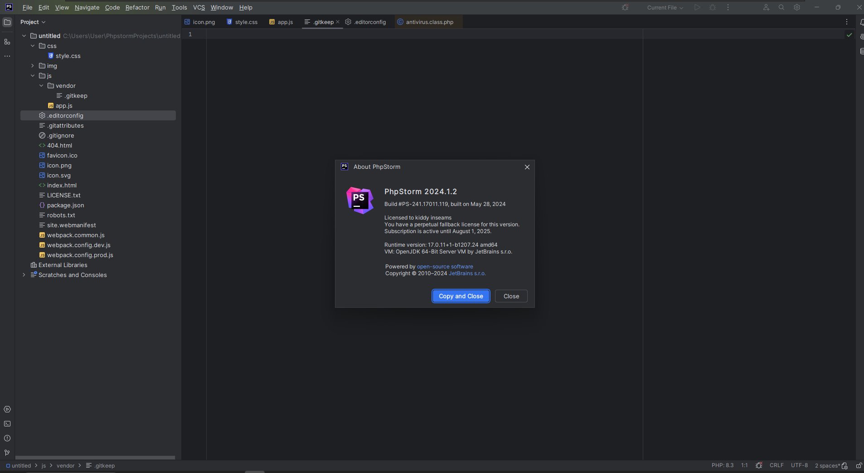Open the Services tool window
Screen dimensions: 864x473
[7, 409]
